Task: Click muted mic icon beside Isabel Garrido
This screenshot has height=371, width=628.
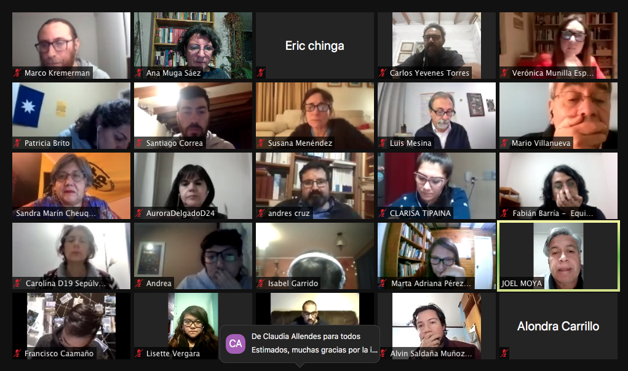Action: pyautogui.click(x=261, y=283)
